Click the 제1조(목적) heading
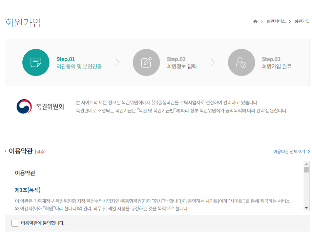This screenshot has height=240, width=312. pos(28,190)
